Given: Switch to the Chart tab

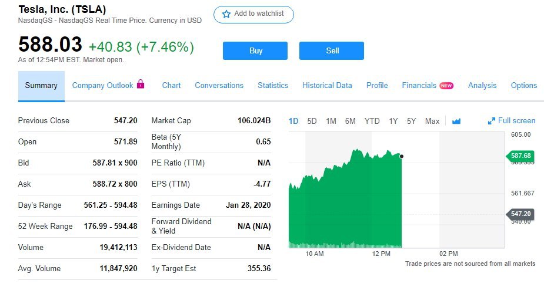Looking at the screenshot, I should pyautogui.click(x=171, y=86).
